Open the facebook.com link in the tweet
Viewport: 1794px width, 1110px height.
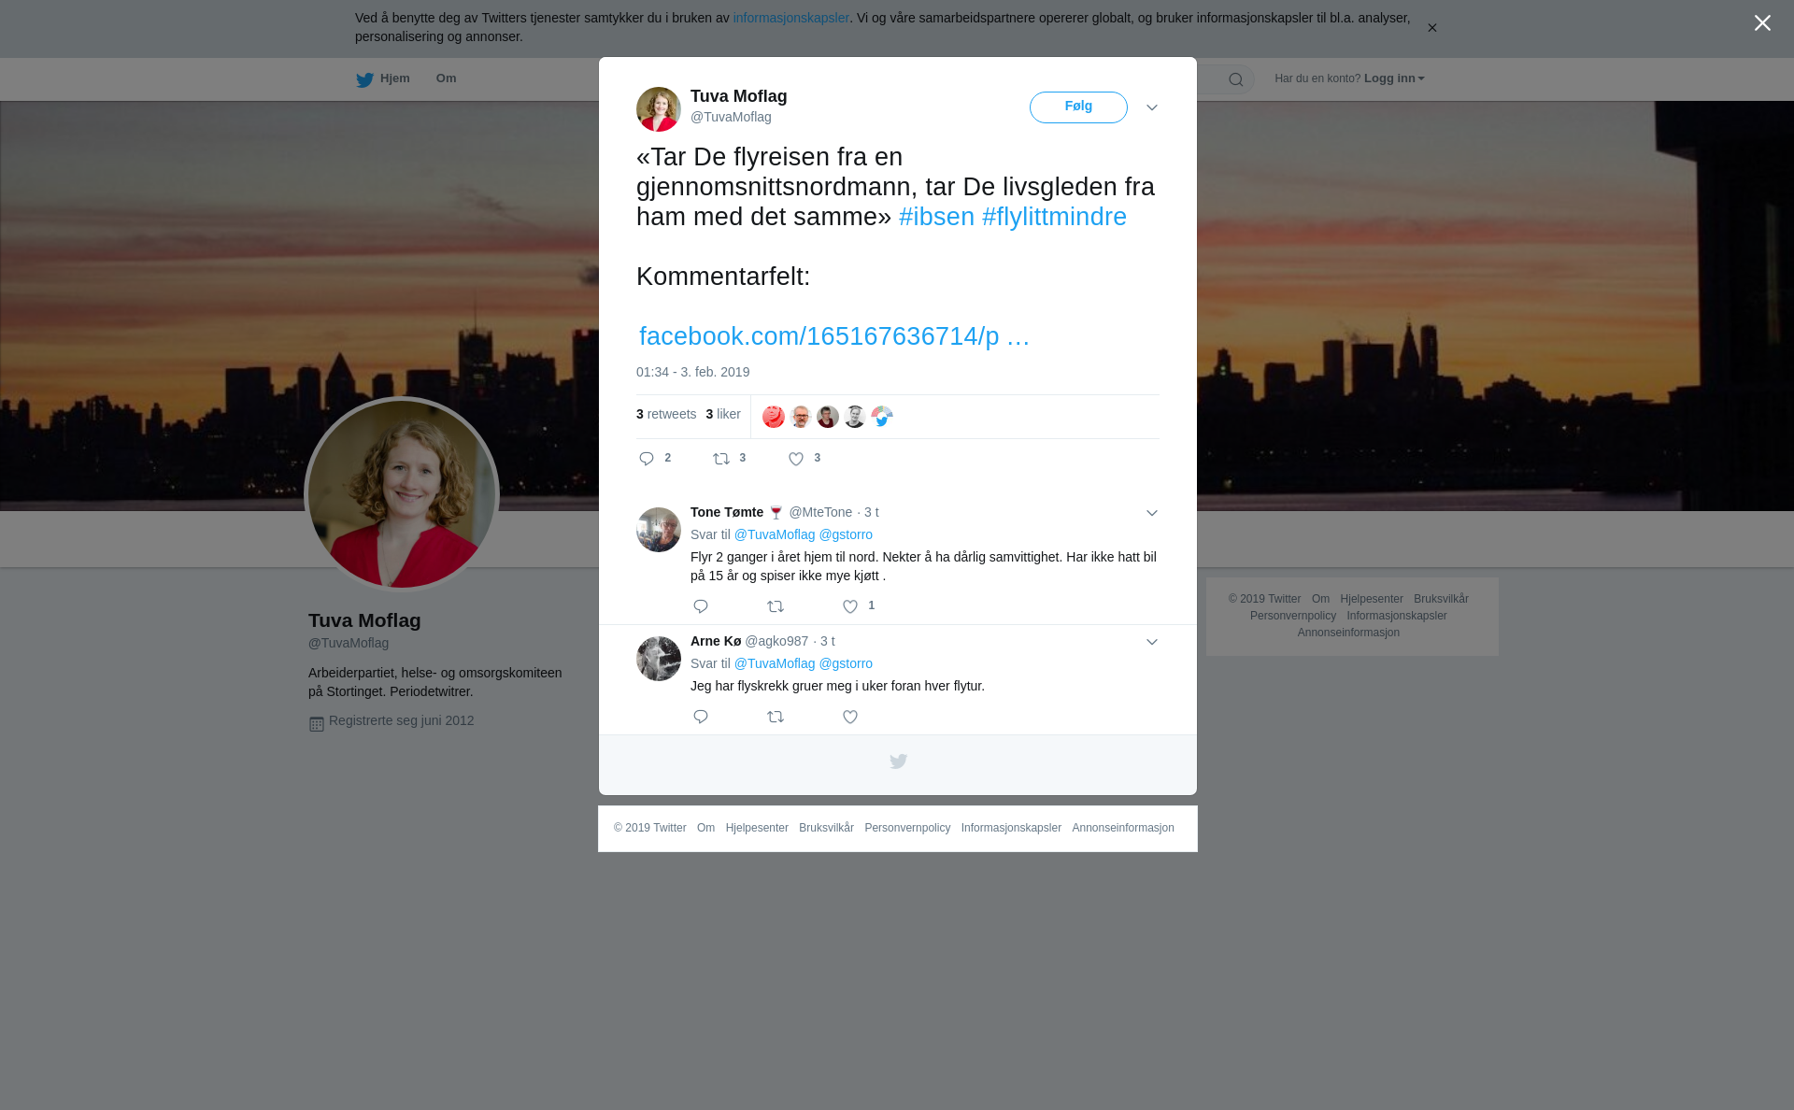(x=833, y=336)
